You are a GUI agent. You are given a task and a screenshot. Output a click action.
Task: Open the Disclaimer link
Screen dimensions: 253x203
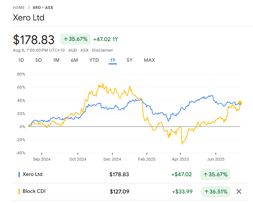click(102, 50)
